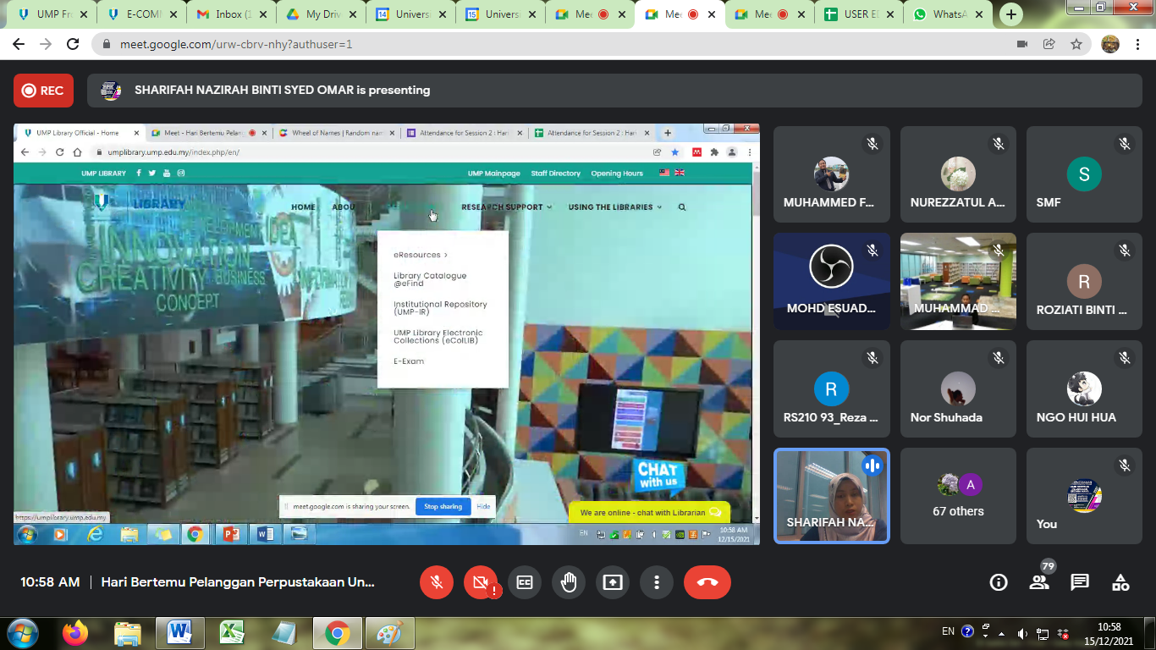The image size is (1156, 650).
Task: Open the 67 others tile
Action: coord(958,496)
